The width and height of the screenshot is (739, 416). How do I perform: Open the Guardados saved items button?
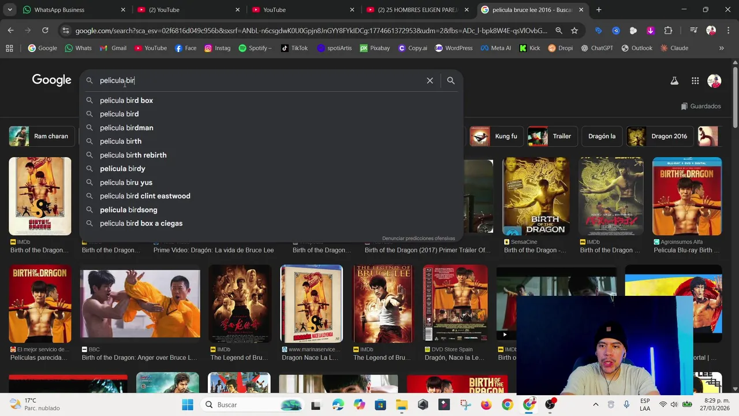[x=700, y=106]
